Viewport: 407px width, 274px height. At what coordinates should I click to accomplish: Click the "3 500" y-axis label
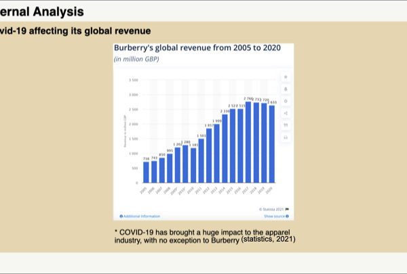(x=134, y=81)
